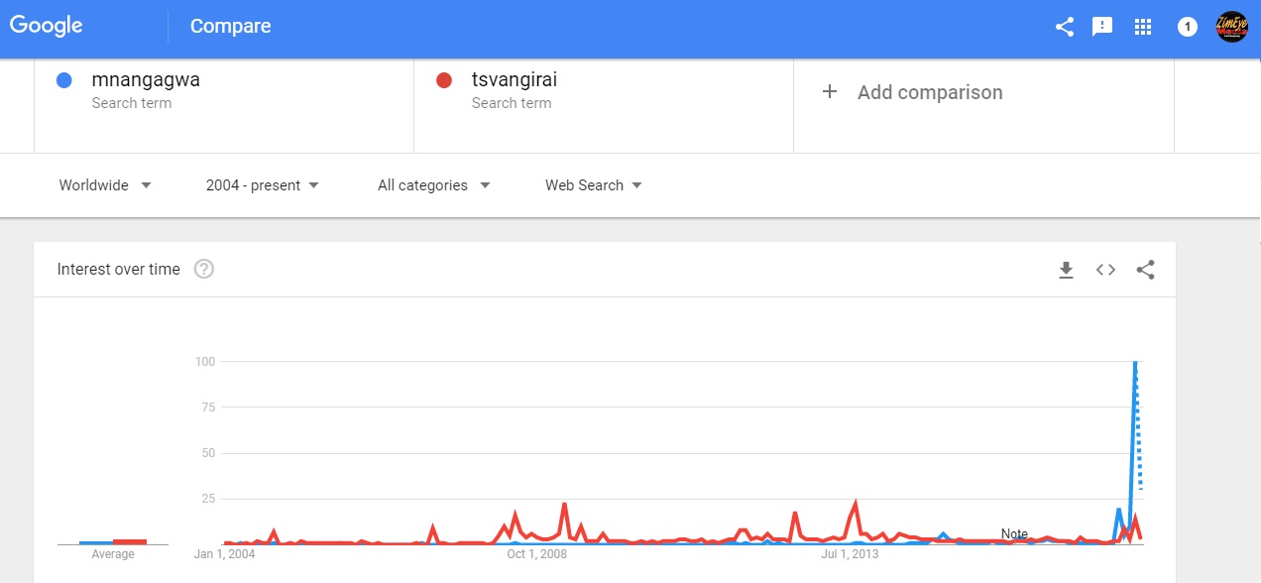Click the Google logo
The image size is (1261, 583).
pyautogui.click(x=47, y=27)
